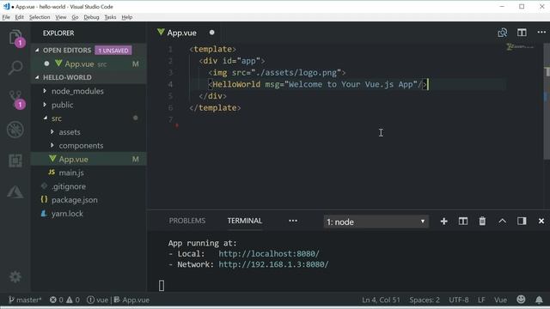Open editor More Actions ellipsis menu

[541, 33]
